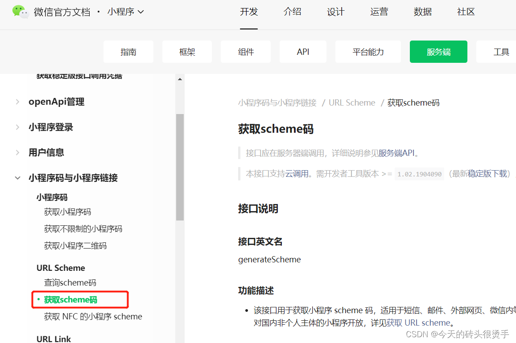Click the 小程序码 sidebar subheading

point(52,197)
